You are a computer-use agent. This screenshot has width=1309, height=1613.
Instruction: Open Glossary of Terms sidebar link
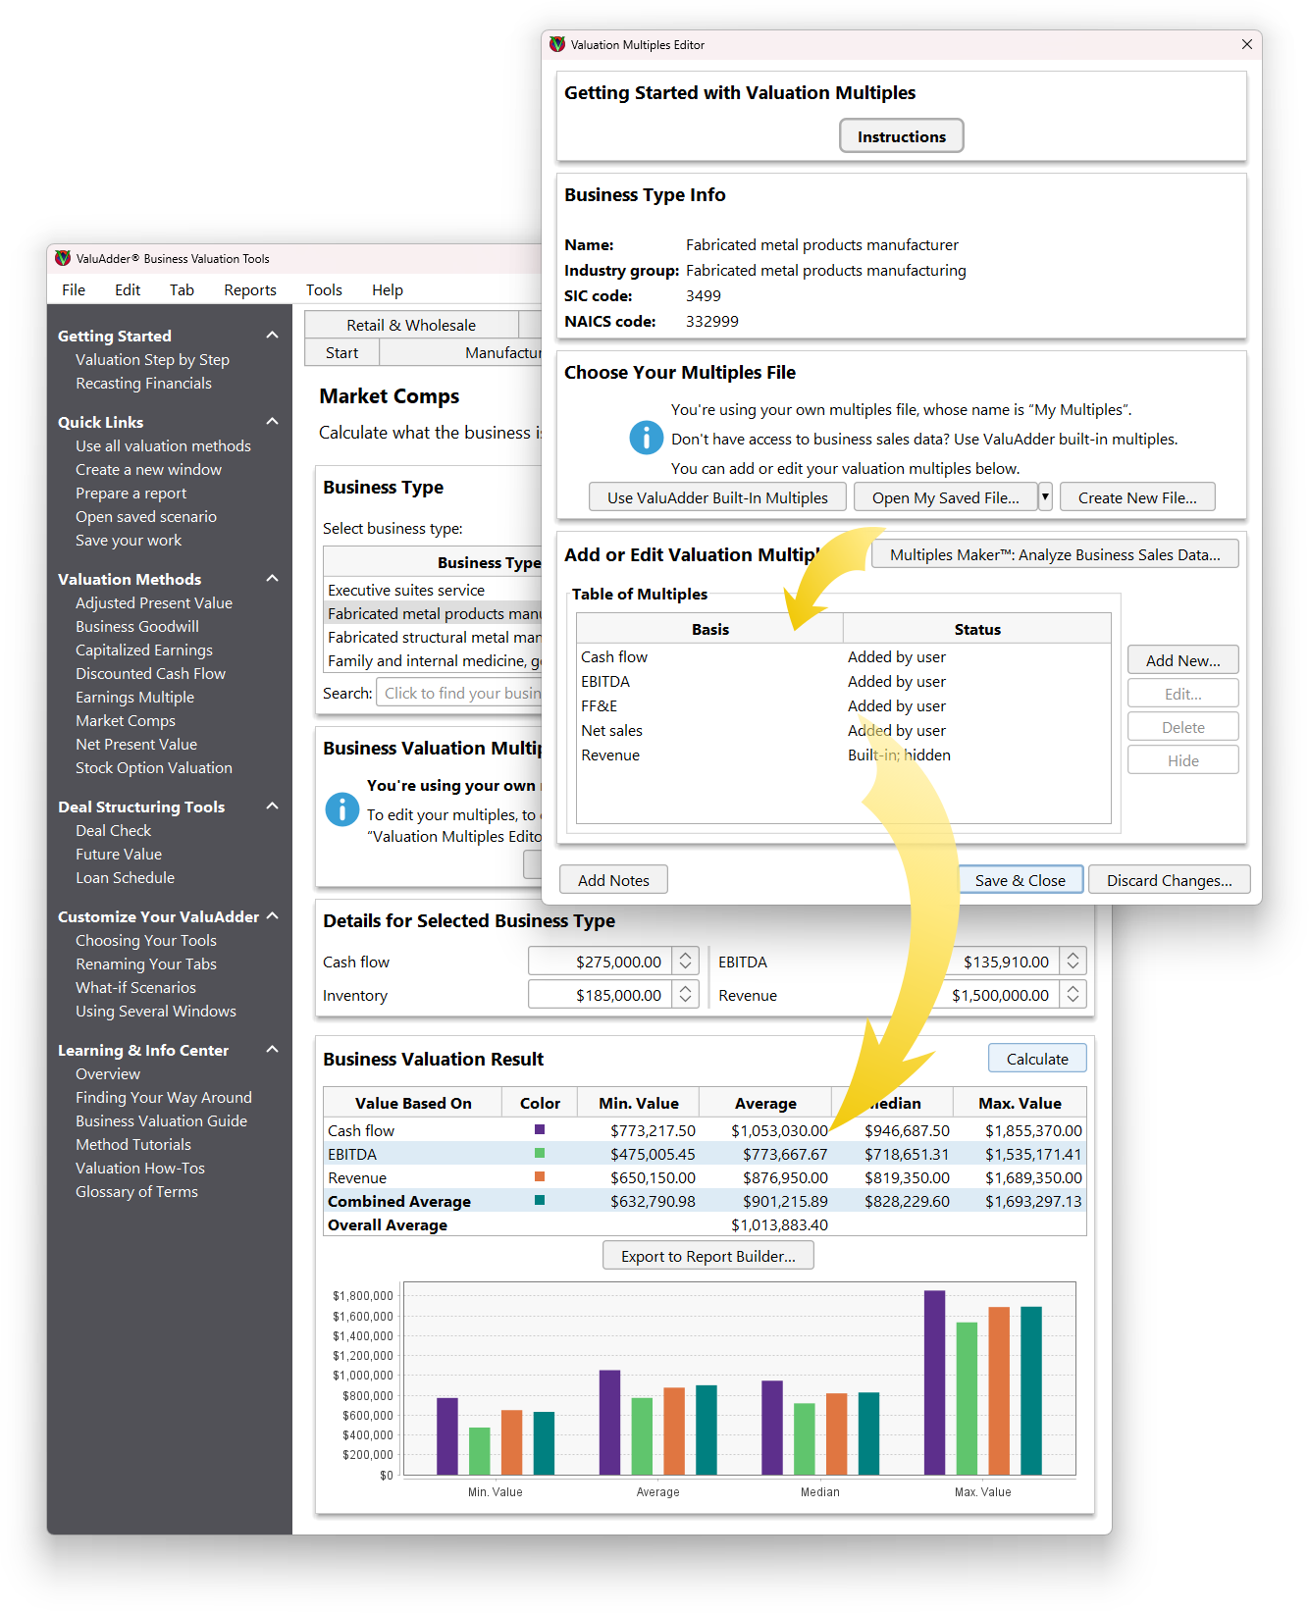pyautogui.click(x=136, y=1191)
